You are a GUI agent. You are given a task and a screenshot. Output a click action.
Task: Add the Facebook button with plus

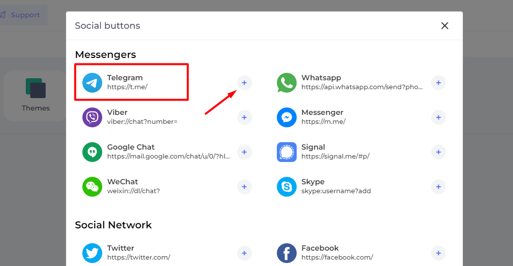click(x=439, y=253)
